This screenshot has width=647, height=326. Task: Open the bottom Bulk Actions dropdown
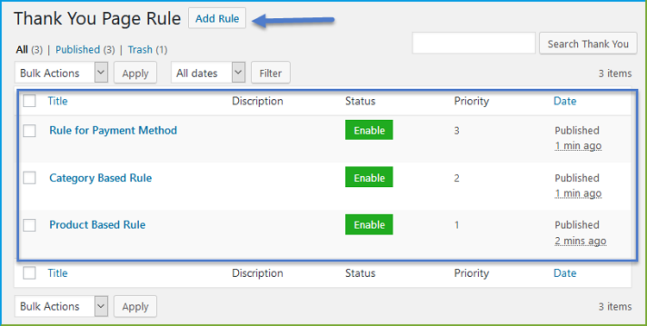[61, 306]
